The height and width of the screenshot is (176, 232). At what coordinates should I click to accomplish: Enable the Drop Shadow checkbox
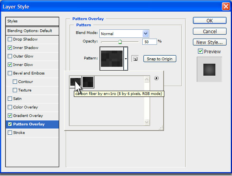[10, 39]
